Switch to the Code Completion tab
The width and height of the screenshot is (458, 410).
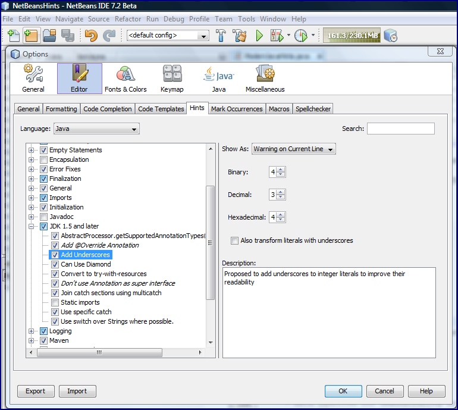coord(108,109)
